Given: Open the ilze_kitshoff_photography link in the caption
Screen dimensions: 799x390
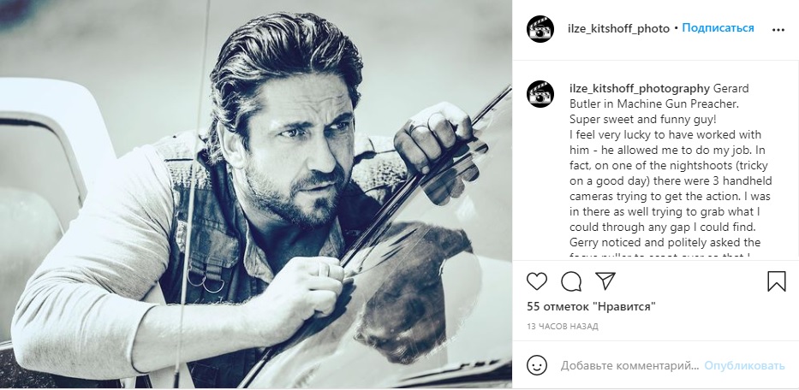Looking at the screenshot, I should [639, 88].
